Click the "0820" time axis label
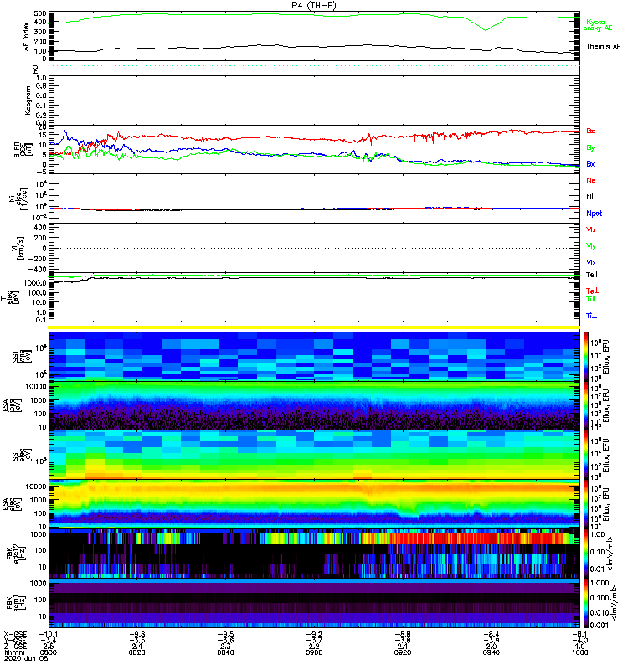The height and width of the screenshot is (670, 628). [136, 652]
